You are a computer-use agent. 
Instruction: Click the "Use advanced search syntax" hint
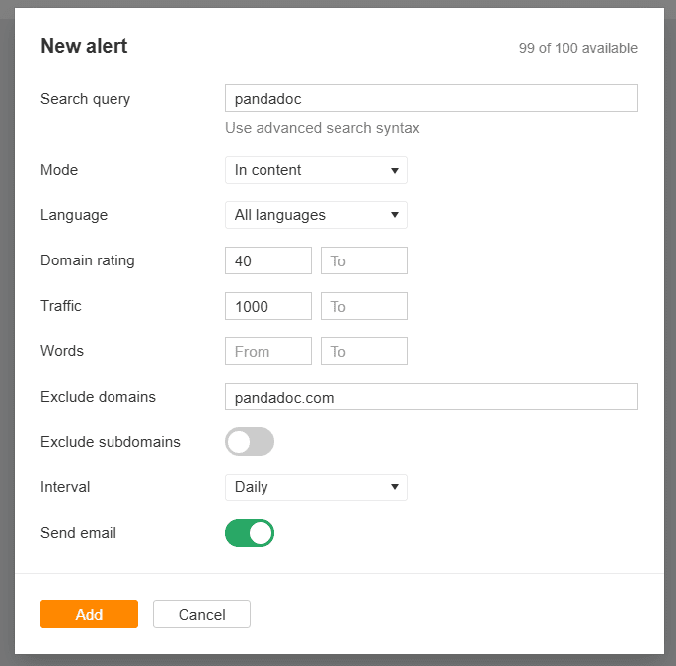pyautogui.click(x=323, y=128)
